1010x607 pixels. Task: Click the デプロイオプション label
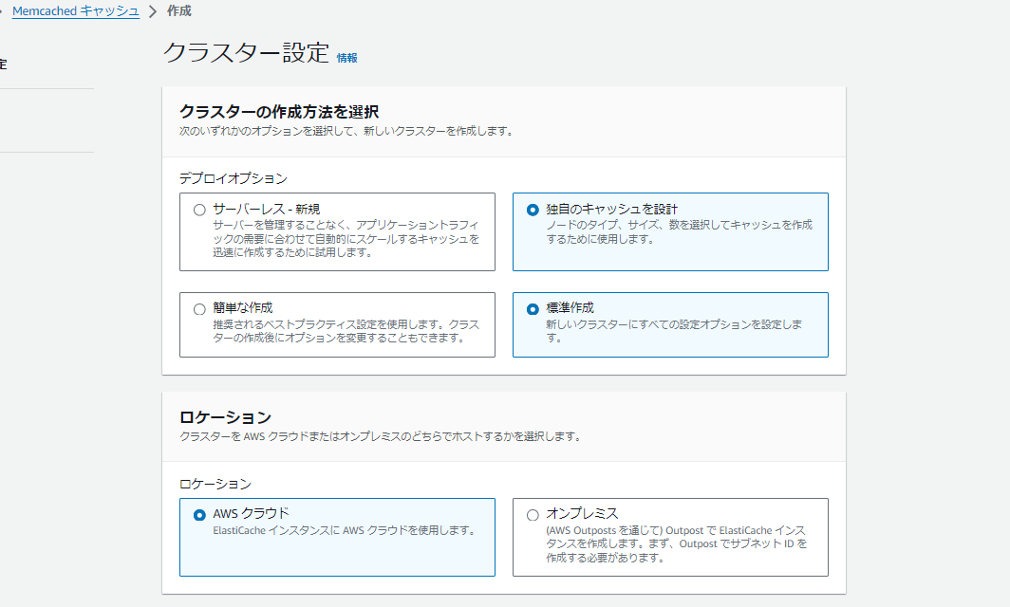(x=234, y=178)
